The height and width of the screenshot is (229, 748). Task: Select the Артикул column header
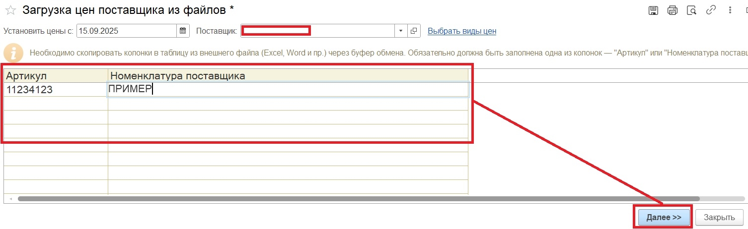point(56,75)
